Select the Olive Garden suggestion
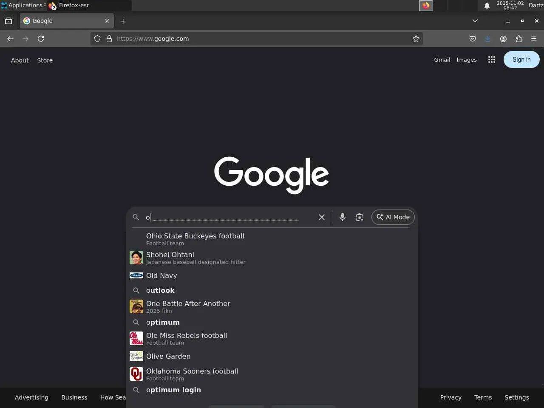Screen dimensions: 544x408 (272, 356)
